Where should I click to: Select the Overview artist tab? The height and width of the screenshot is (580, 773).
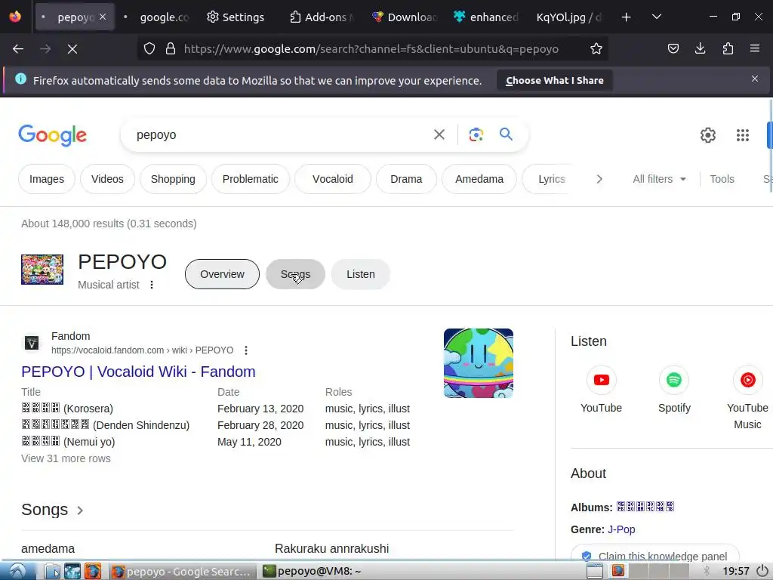(x=222, y=274)
